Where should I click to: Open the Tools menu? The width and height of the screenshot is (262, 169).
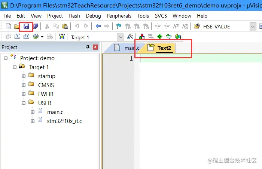143,16
